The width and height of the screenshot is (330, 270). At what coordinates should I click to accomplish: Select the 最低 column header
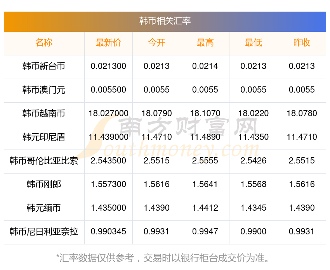[x=254, y=43]
